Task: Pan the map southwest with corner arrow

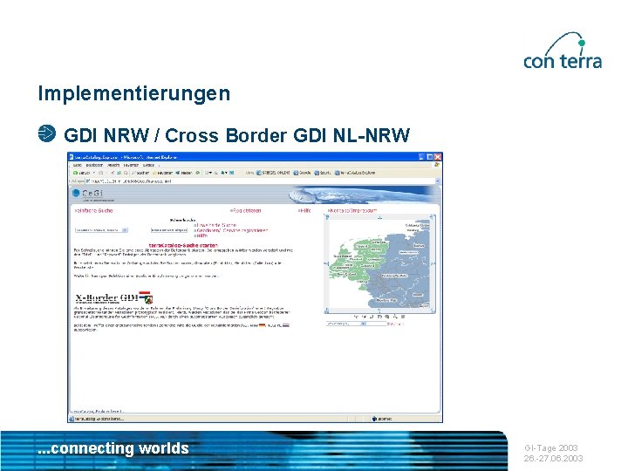Action: [x=327, y=310]
